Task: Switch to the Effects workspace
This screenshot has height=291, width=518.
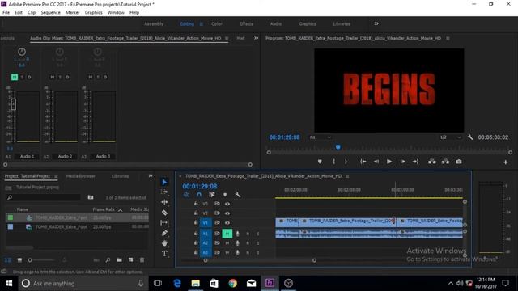Action: [246, 23]
